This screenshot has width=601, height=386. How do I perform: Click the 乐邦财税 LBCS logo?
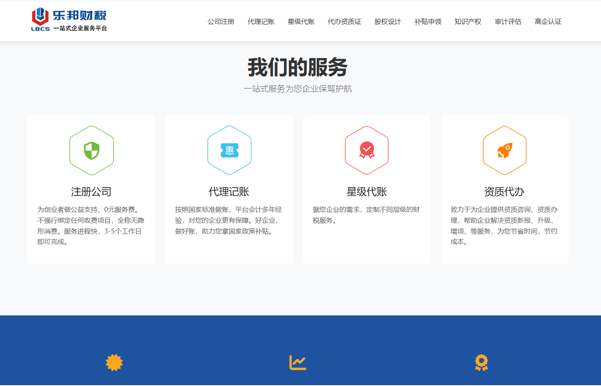click(69, 20)
